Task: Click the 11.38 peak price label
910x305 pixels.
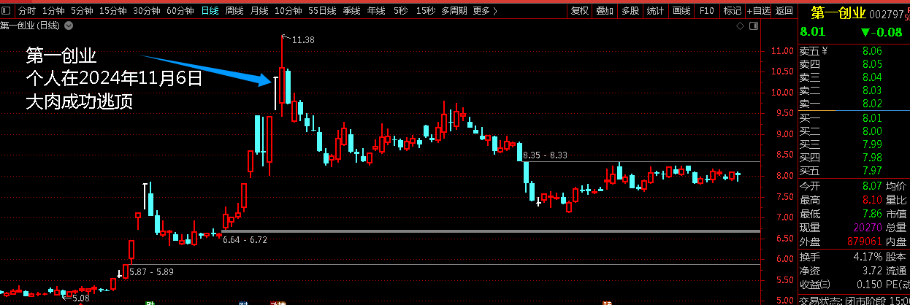Action: click(303, 40)
